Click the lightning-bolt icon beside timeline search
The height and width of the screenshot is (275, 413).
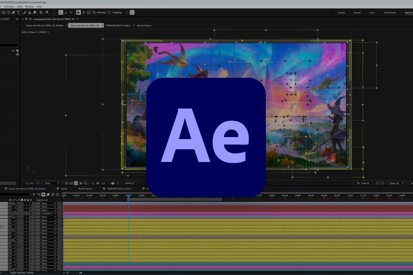point(34,195)
